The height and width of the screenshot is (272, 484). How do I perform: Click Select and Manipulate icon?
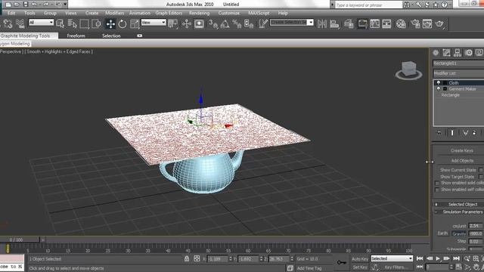click(187, 23)
